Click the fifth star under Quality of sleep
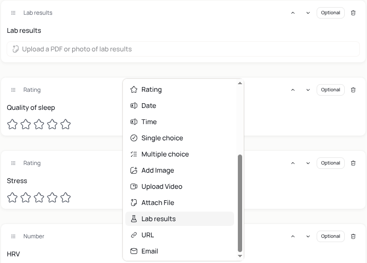The width and height of the screenshot is (367, 263). (66, 124)
